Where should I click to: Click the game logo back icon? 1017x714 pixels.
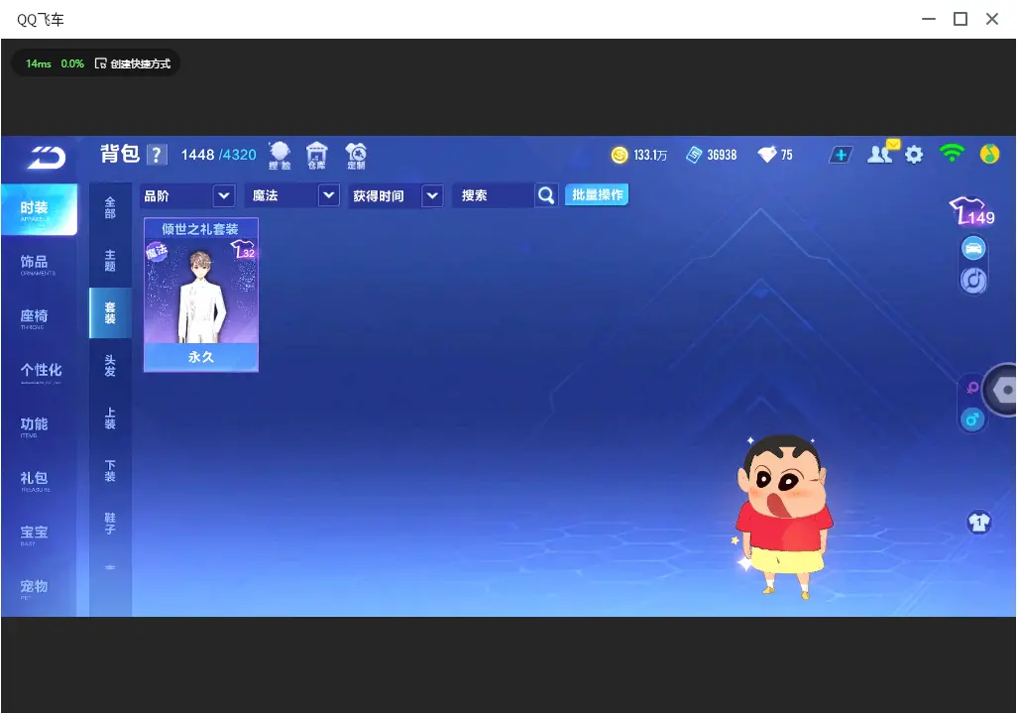pyautogui.click(x=47, y=157)
